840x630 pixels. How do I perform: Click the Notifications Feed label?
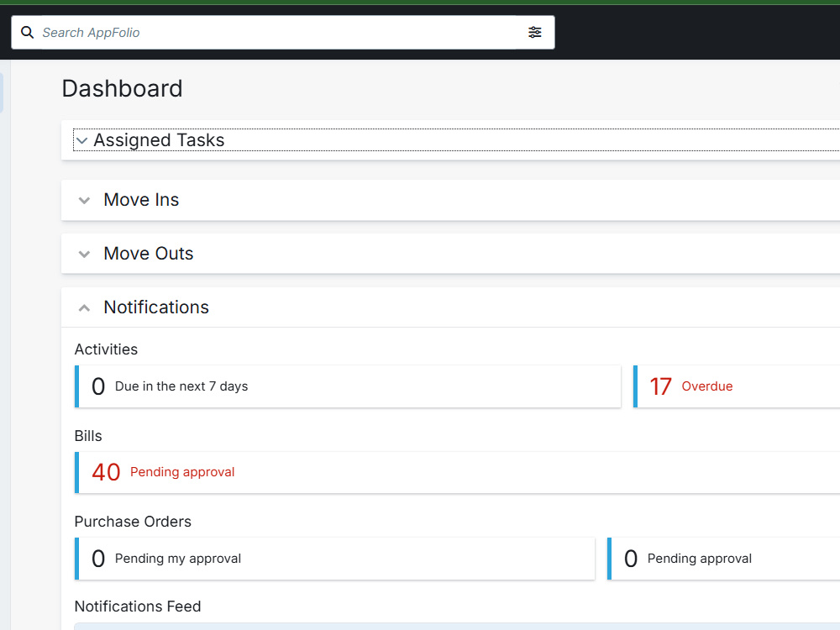(x=138, y=606)
